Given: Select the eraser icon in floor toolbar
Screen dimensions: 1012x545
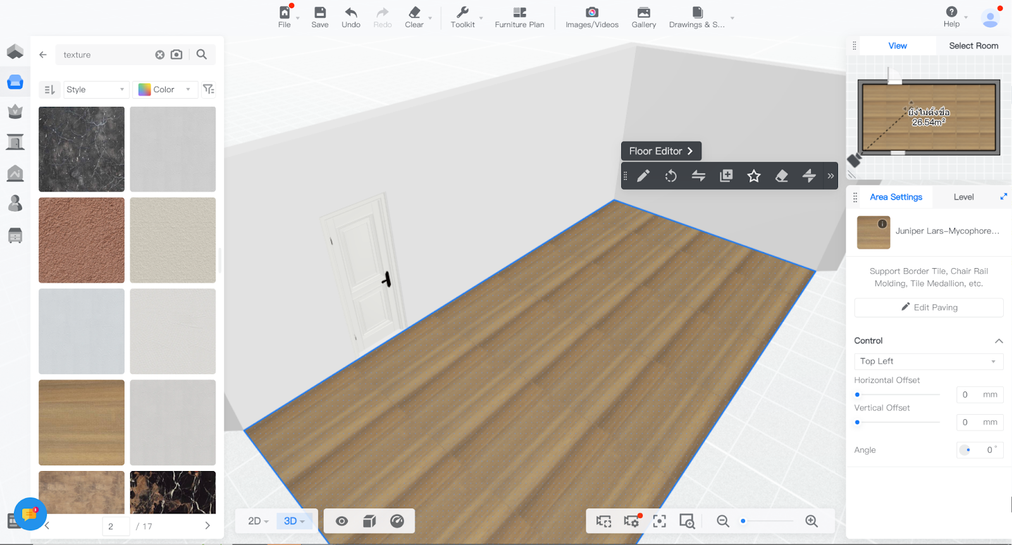Looking at the screenshot, I should [x=781, y=176].
